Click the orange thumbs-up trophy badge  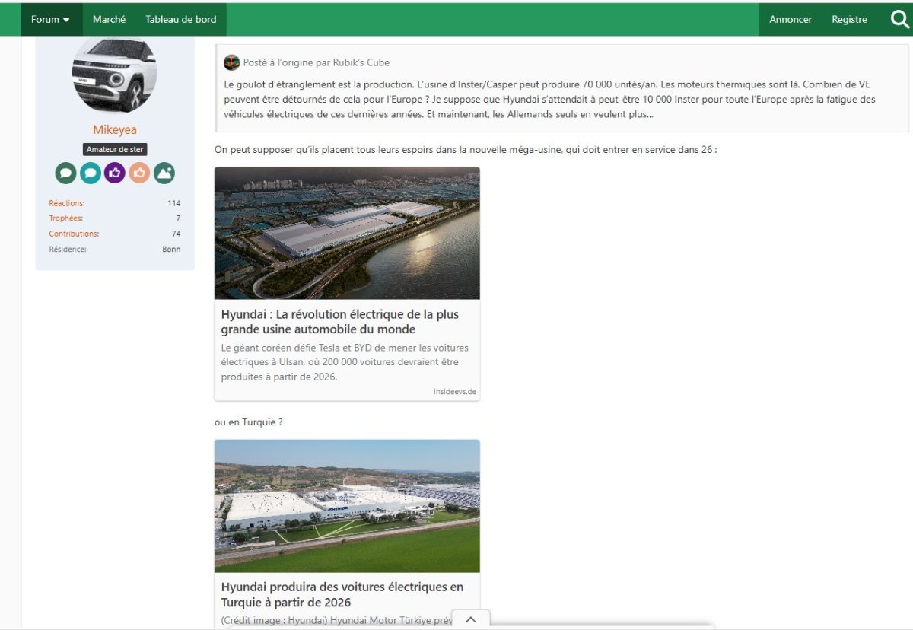pyautogui.click(x=139, y=173)
